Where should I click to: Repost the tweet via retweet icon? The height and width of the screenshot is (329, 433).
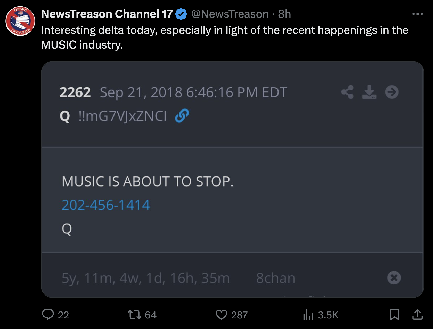click(x=135, y=315)
